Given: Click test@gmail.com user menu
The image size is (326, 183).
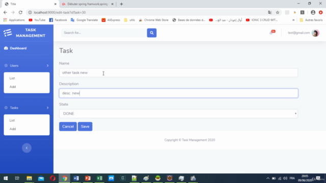Looking at the screenshot, I should [x=298, y=33].
